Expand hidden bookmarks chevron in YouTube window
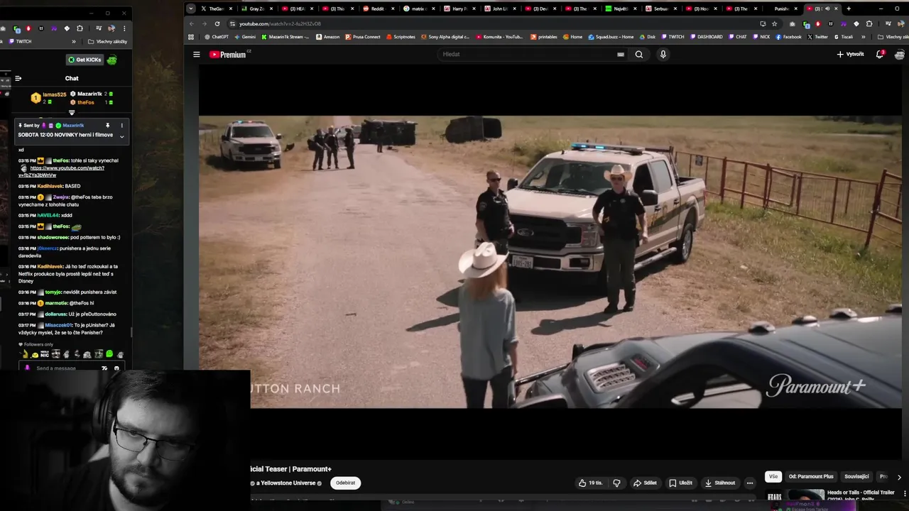The image size is (909, 511). pos(864,37)
